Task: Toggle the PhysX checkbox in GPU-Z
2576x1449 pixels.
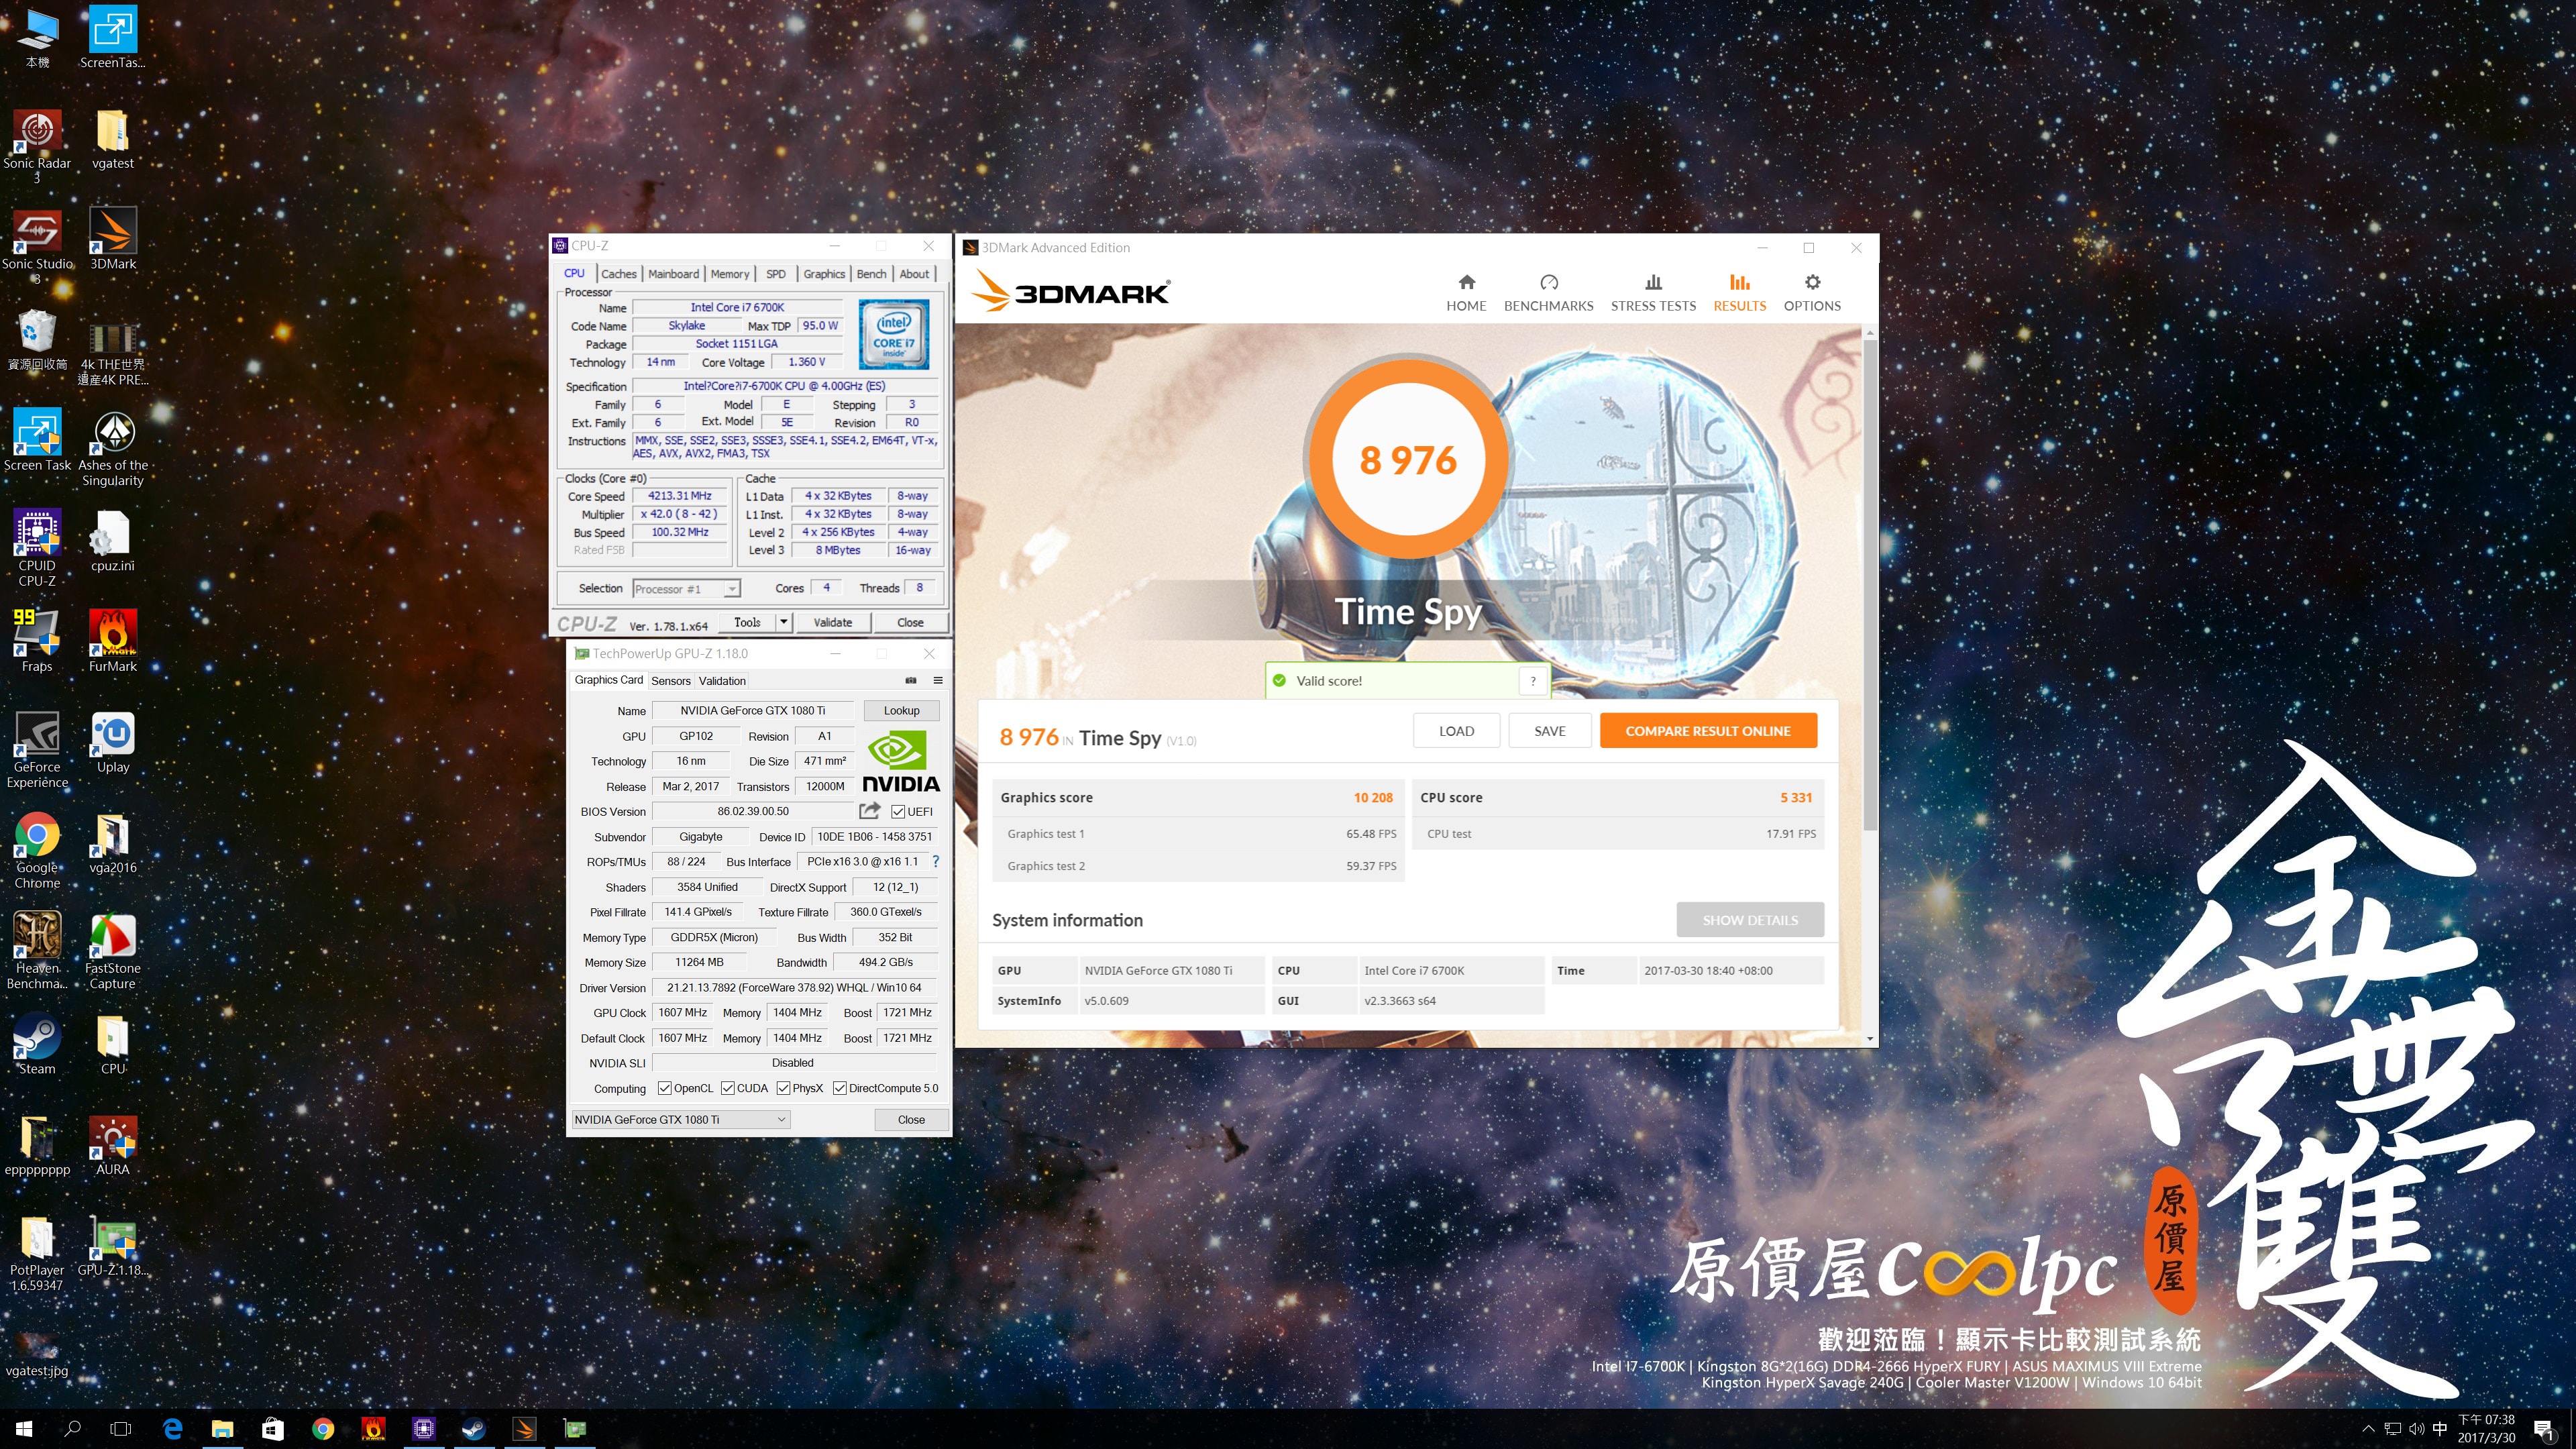Action: coord(784,1088)
